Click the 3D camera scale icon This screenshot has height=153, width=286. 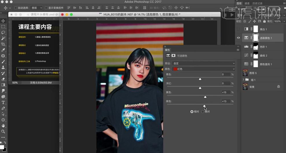click(188, 8)
